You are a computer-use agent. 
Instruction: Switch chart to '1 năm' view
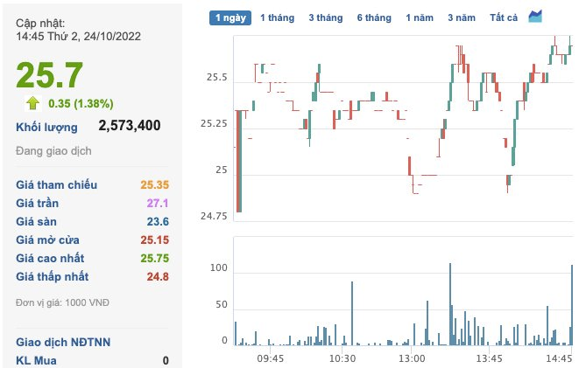click(x=420, y=17)
